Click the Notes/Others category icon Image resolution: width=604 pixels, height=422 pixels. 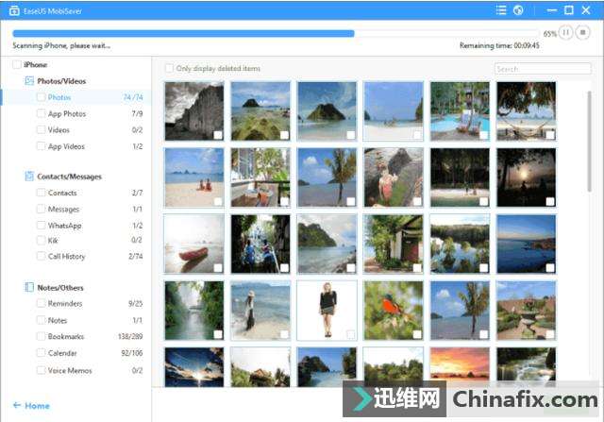point(29,287)
